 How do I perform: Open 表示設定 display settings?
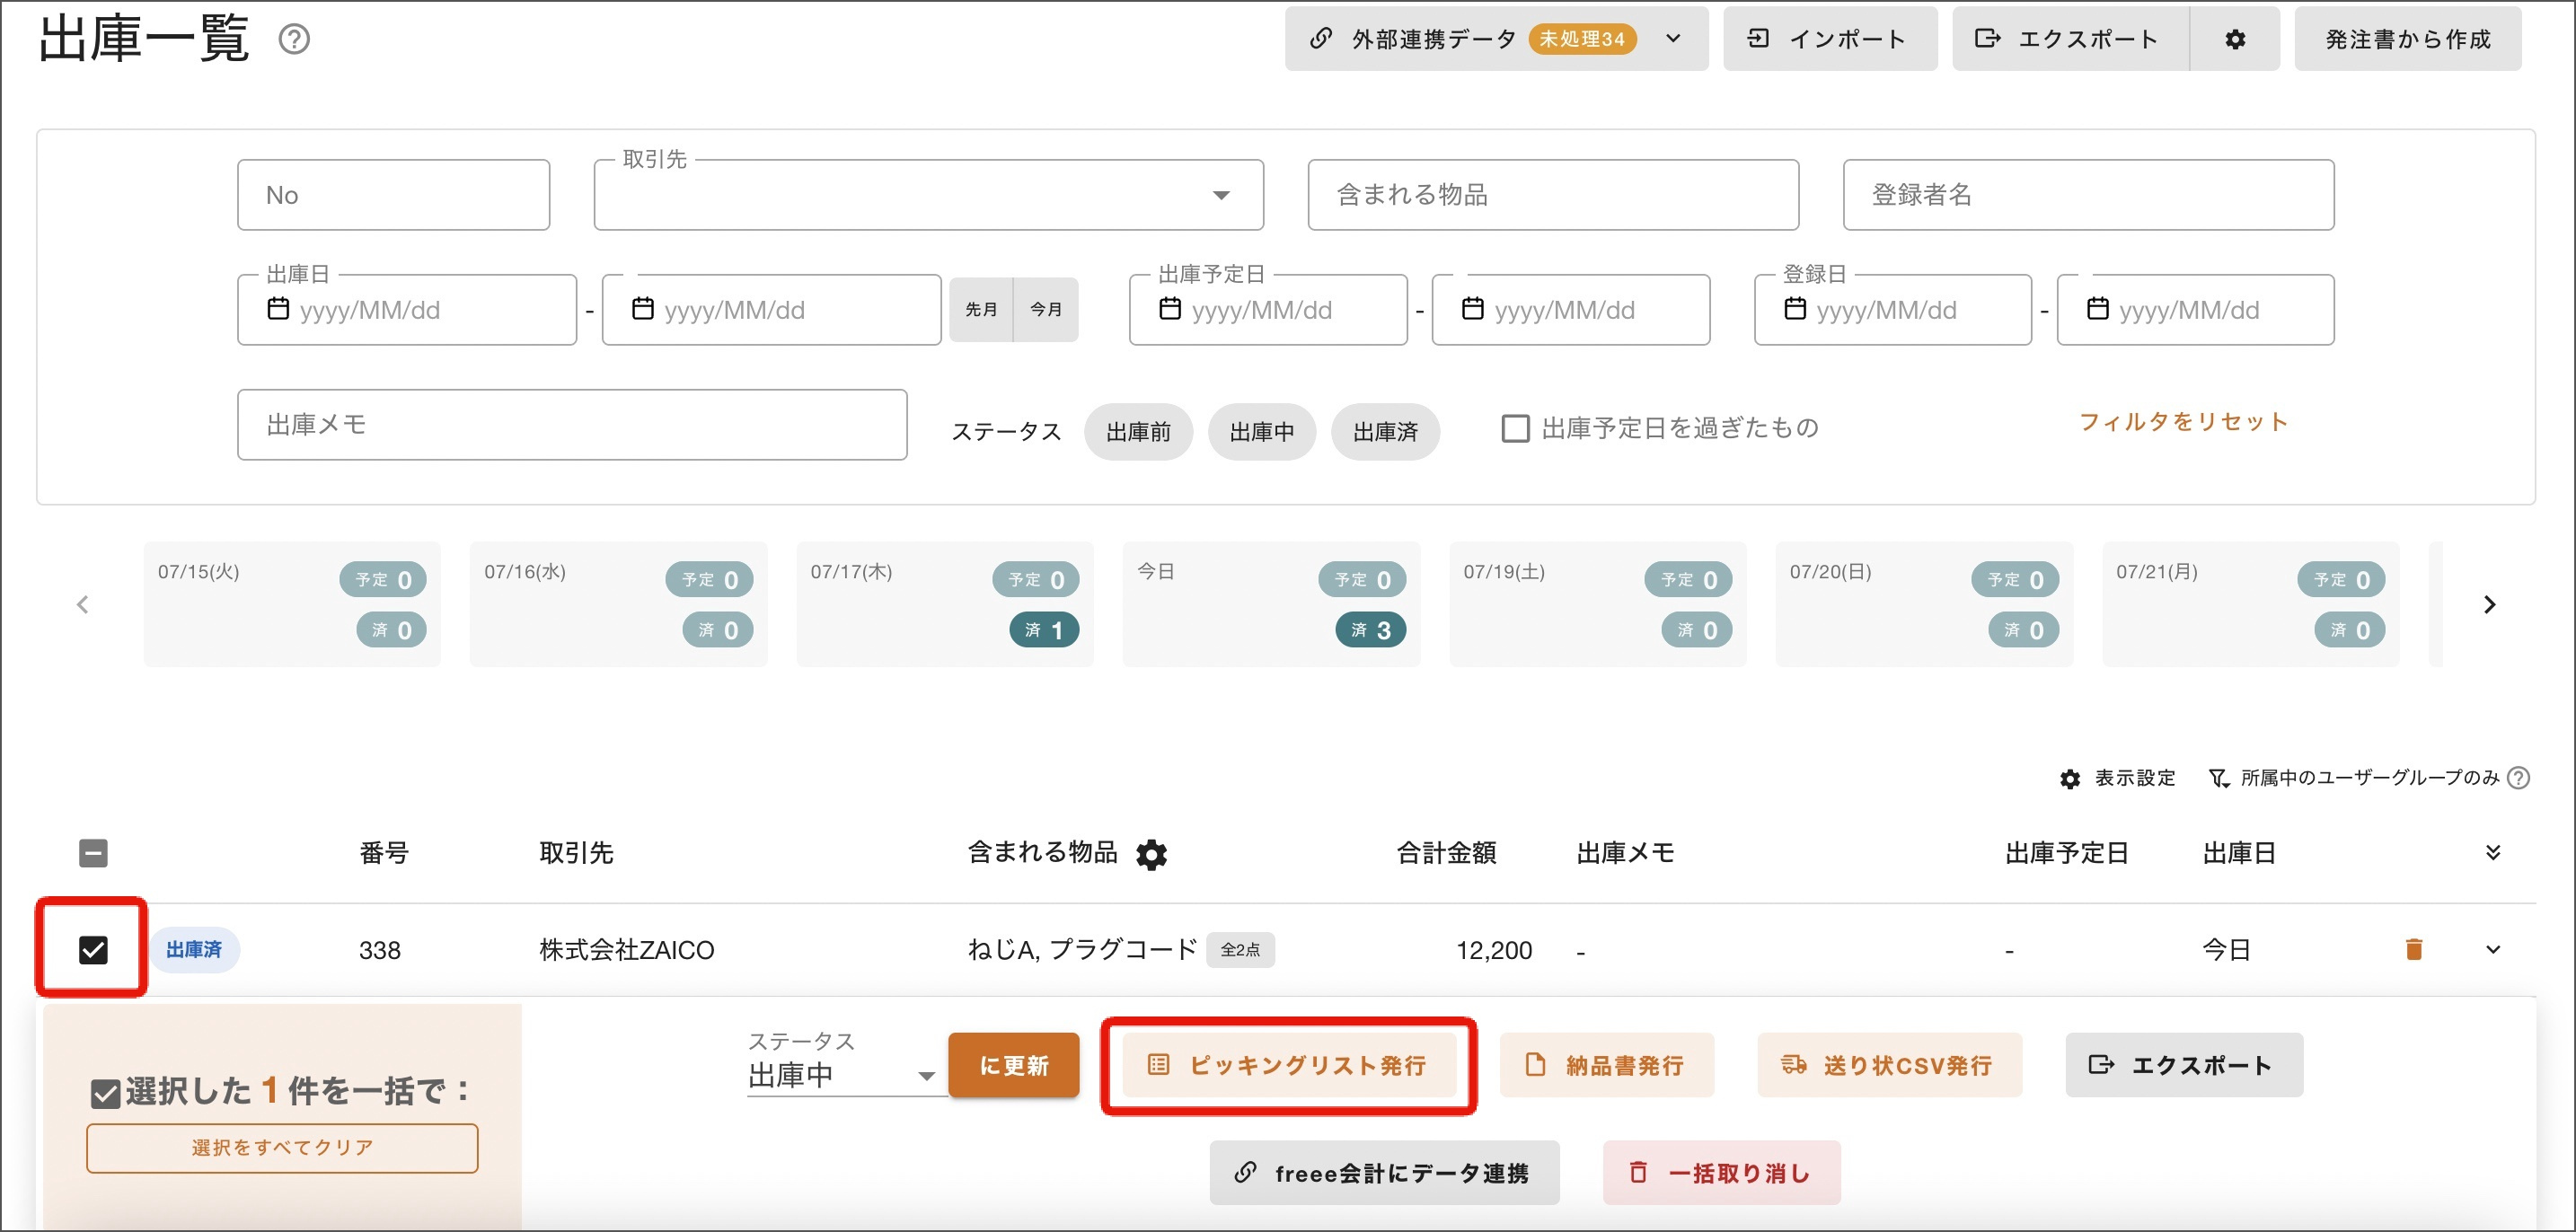[2117, 778]
